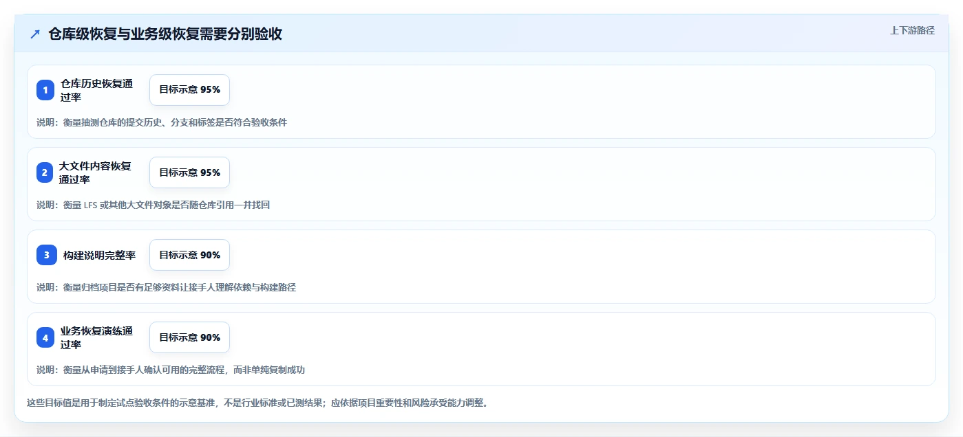Click 目标示意 90% pill for 构建说明完整率
The width and height of the screenshot is (963, 437).
pos(189,255)
